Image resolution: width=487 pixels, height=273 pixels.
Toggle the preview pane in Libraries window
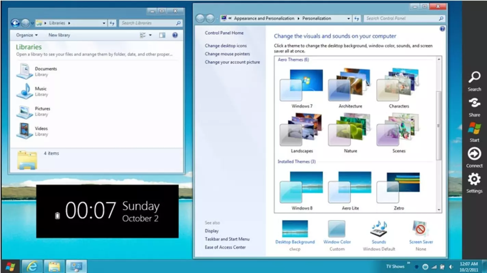(162, 35)
